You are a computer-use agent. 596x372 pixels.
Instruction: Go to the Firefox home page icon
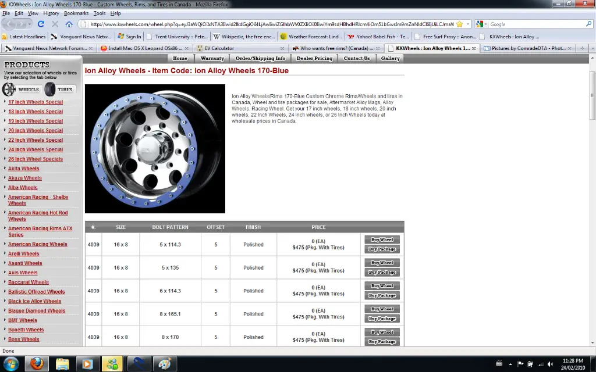point(69,24)
